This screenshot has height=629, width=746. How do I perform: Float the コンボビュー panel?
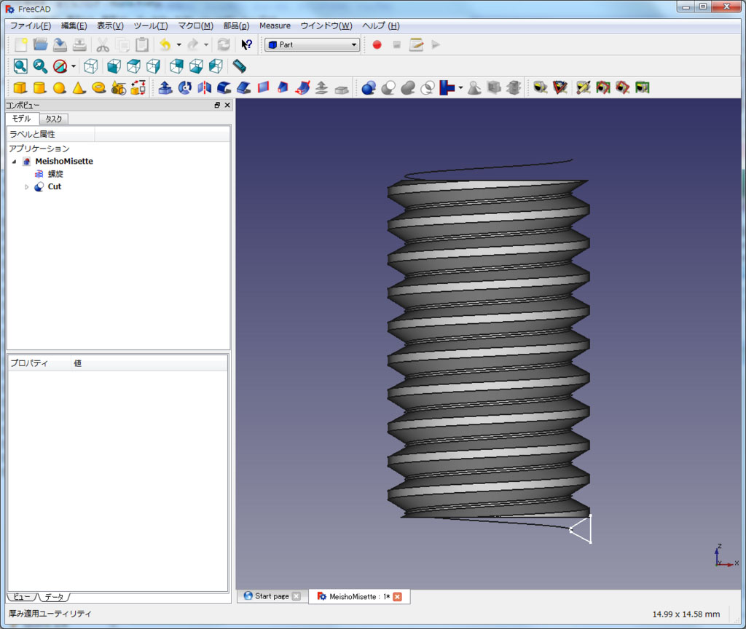[x=217, y=105]
